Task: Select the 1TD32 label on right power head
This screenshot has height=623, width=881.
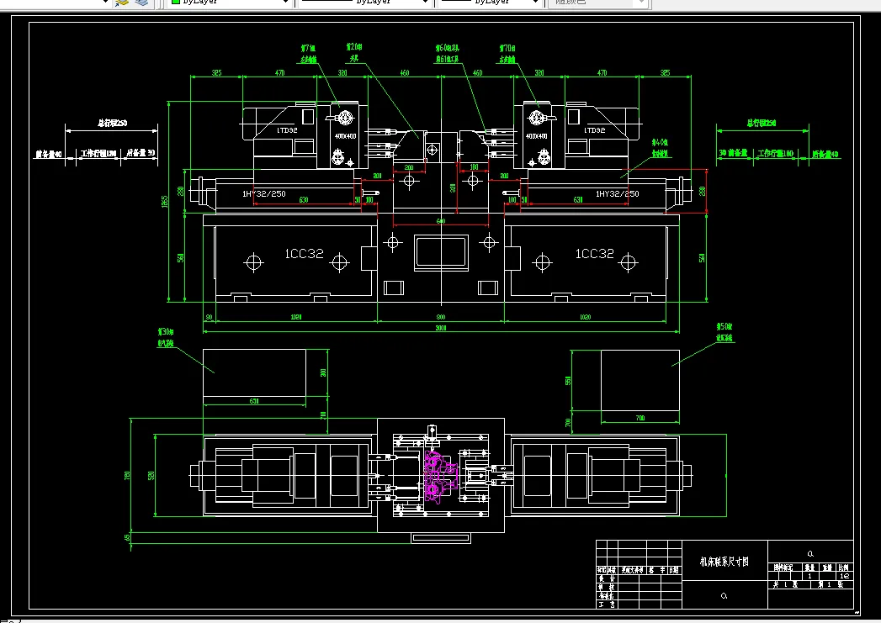Action: pos(594,130)
